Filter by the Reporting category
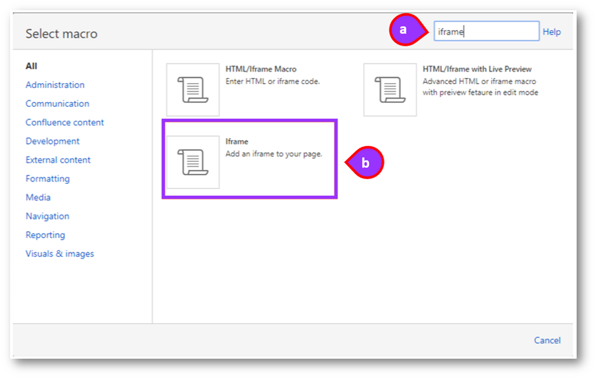 45,235
